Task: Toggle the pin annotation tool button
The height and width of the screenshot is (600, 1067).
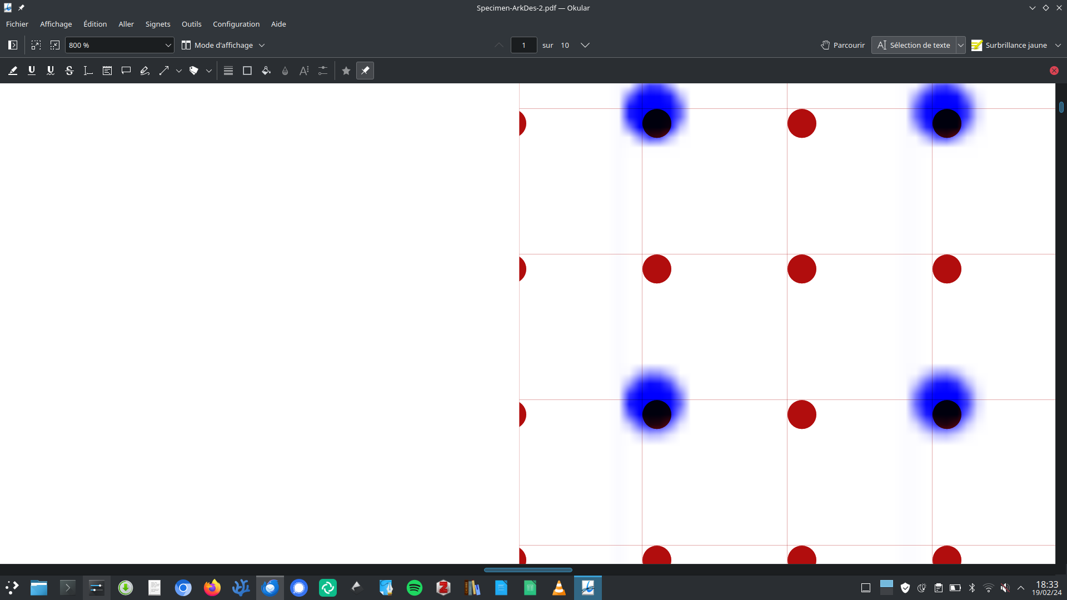Action: pyautogui.click(x=365, y=71)
